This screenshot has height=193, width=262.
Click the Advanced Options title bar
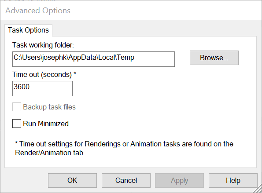(131, 11)
